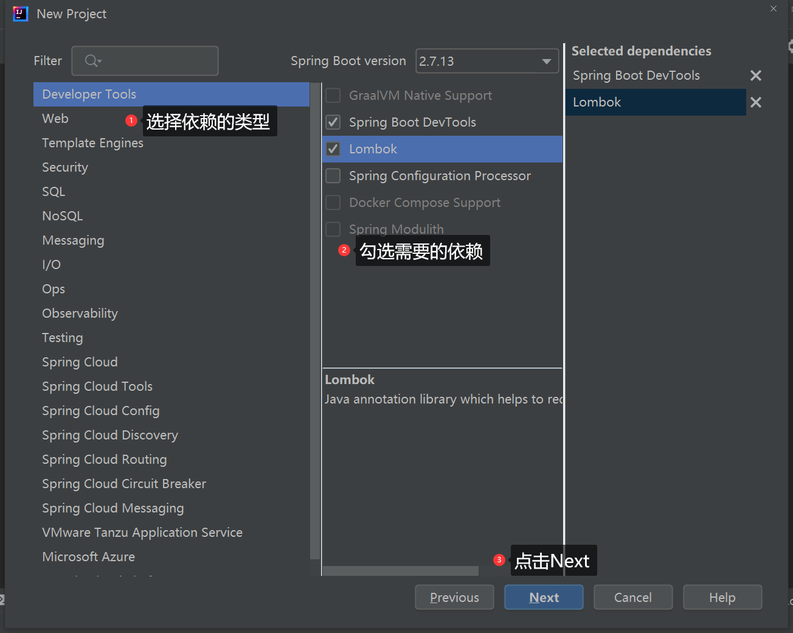The height and width of the screenshot is (633, 793).
Task: Click the description pane horizontal scrollbar
Action: [400, 571]
